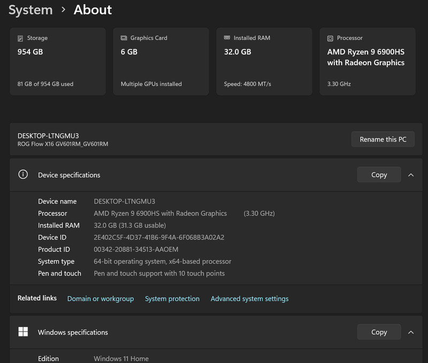The height and width of the screenshot is (363, 428).
Task: Click the Product ID value 00342-20881-34513-AAOEM
Action: pyautogui.click(x=136, y=249)
